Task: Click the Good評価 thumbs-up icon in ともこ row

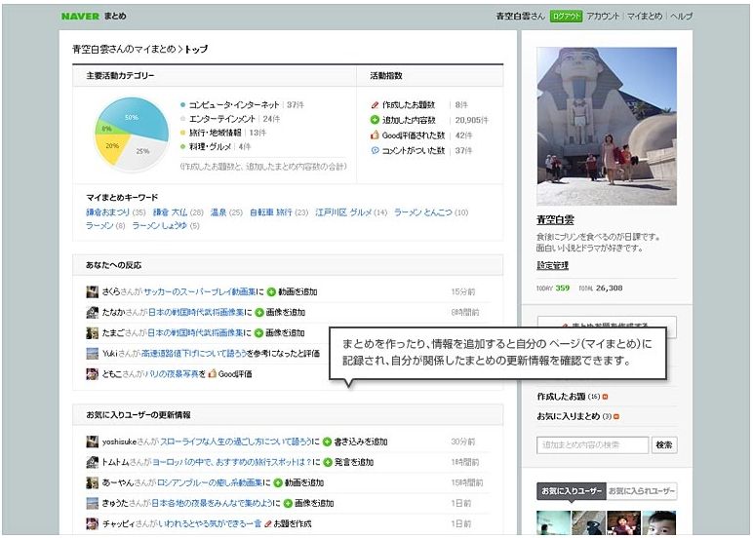Action: pos(213,373)
